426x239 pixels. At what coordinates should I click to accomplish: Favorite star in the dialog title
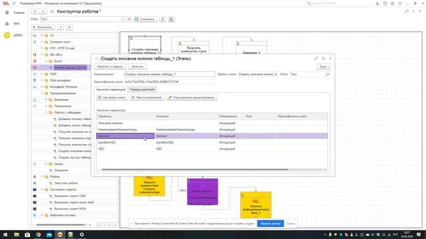click(96, 58)
